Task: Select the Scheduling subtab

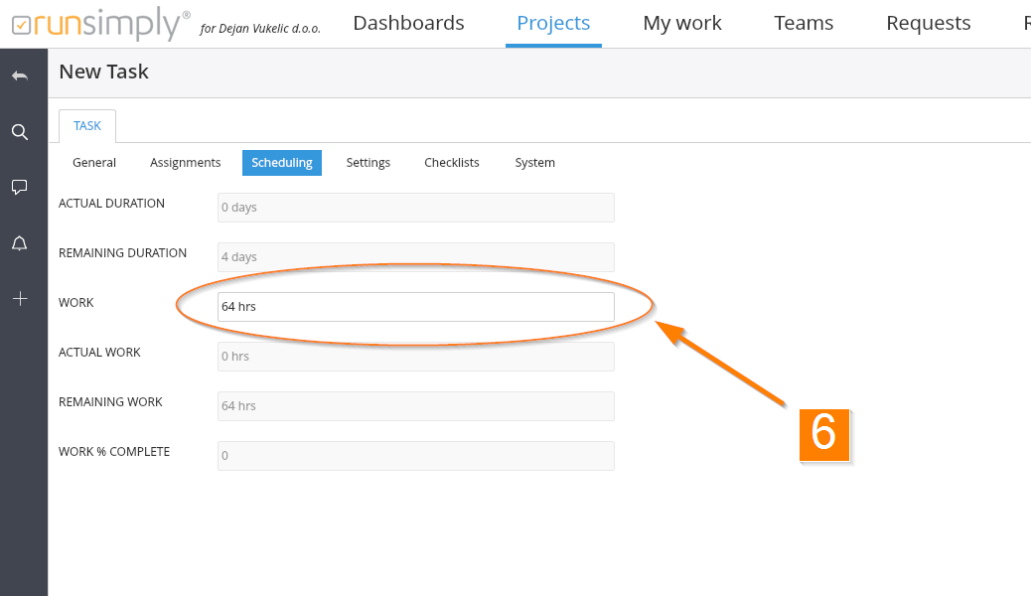Action: (x=282, y=163)
